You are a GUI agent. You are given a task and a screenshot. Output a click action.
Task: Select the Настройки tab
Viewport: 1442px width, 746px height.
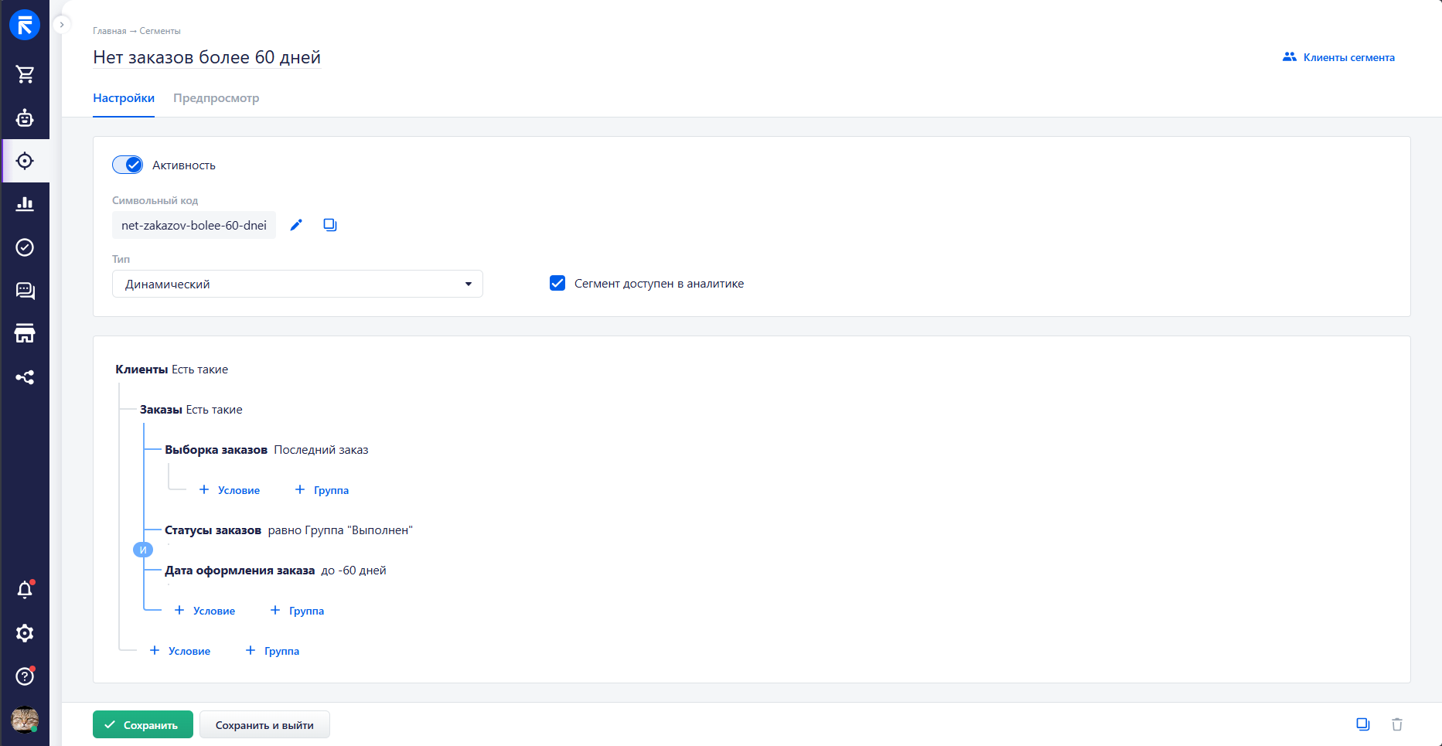[x=124, y=98]
